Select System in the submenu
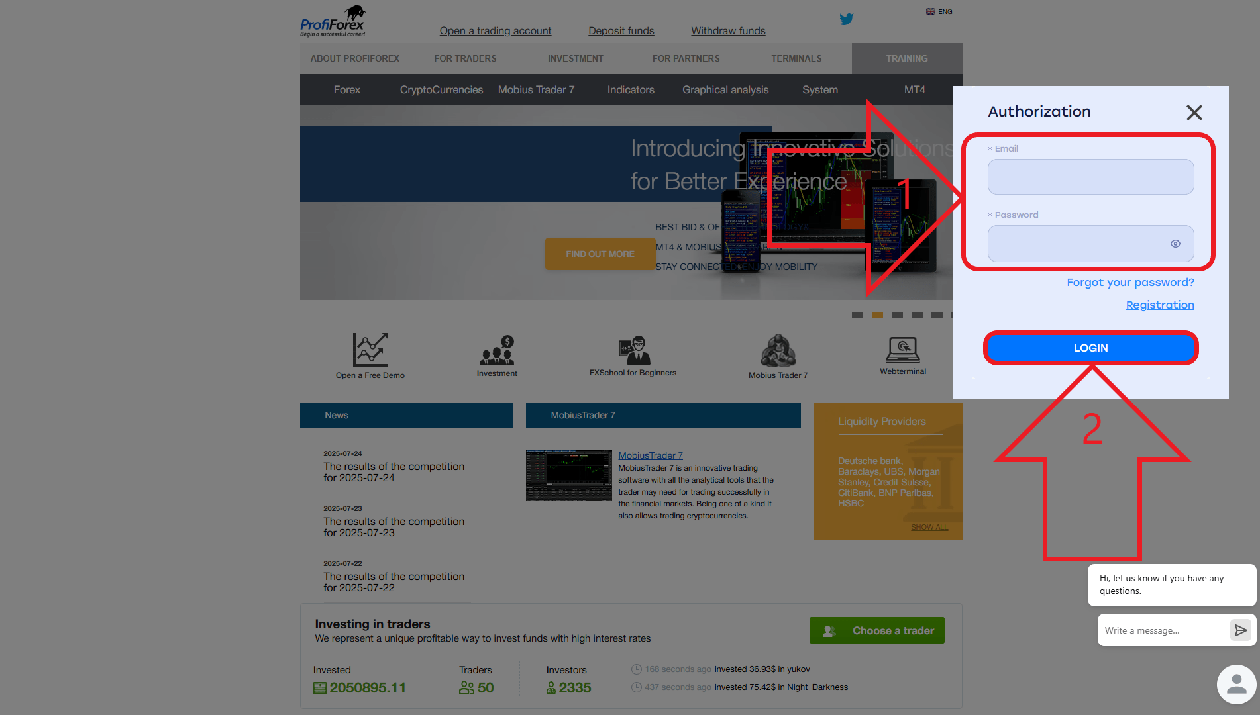Screen dimensions: 1260x715 (820, 89)
